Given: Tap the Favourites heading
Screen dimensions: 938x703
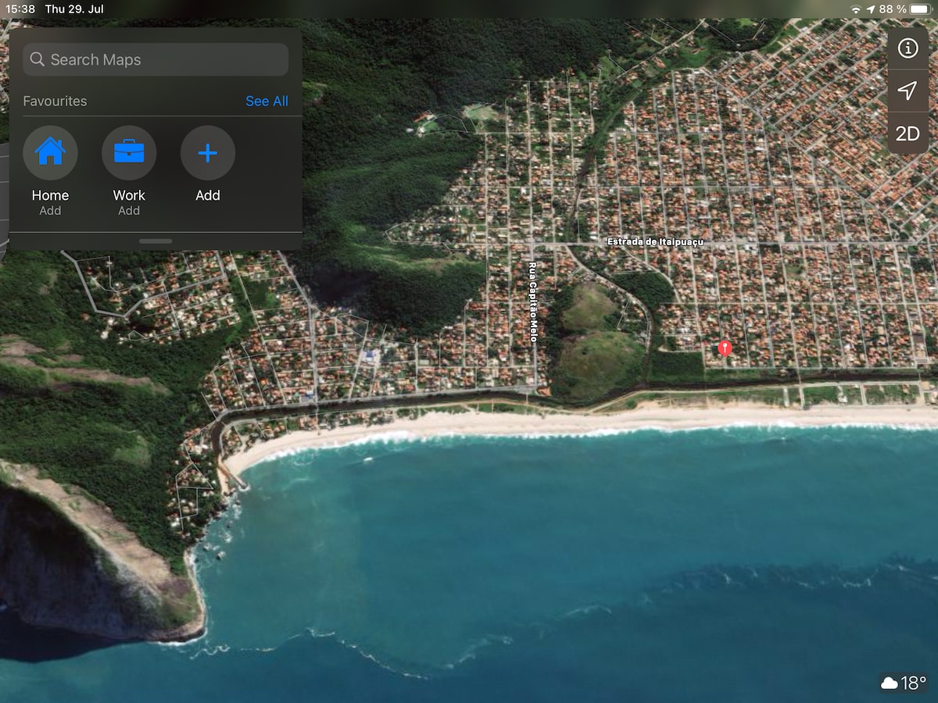Looking at the screenshot, I should [x=55, y=101].
